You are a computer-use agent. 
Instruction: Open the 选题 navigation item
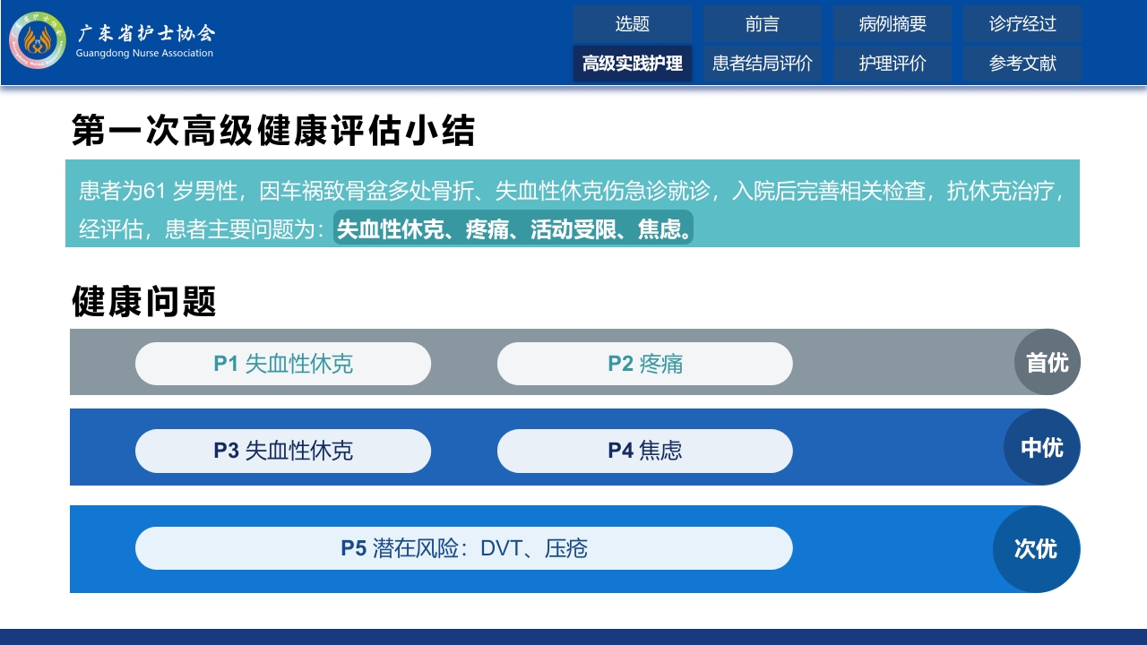(633, 24)
